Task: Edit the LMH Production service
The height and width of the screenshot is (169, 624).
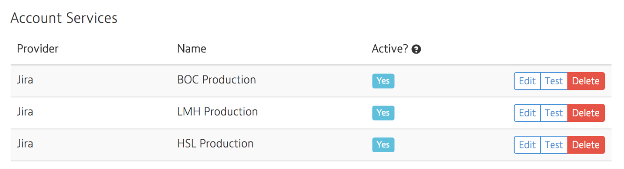Action: tap(527, 113)
